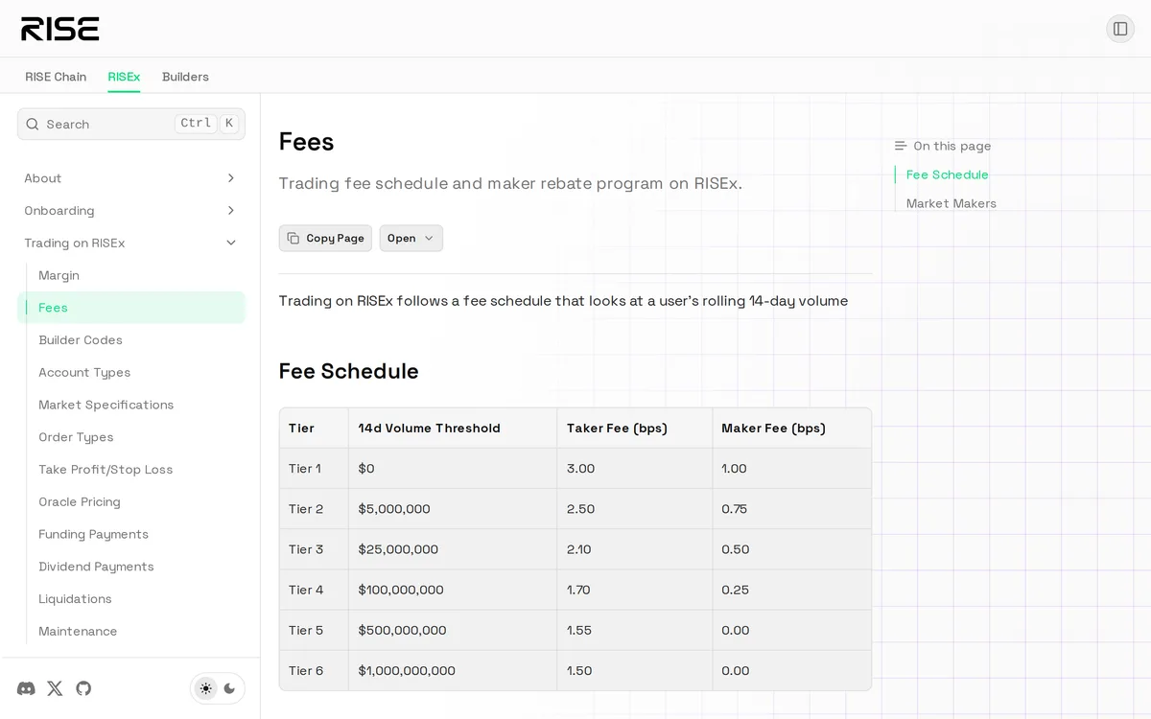Click the About sidebar label
The image size is (1151, 719).
click(43, 178)
